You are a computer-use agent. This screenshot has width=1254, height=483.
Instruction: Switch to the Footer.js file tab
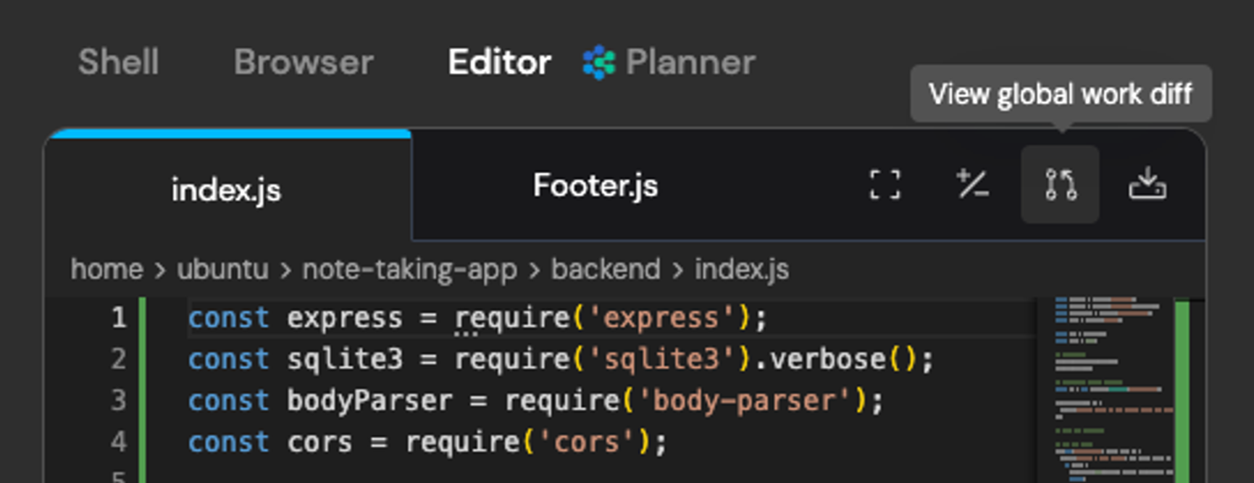click(595, 186)
